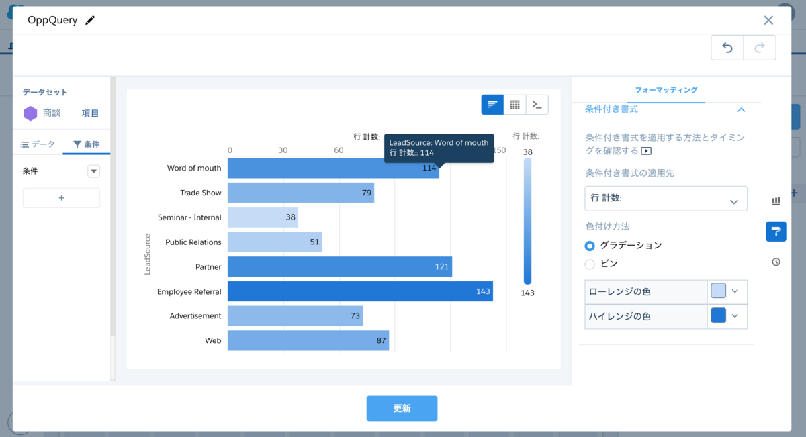The height and width of the screenshot is (437, 806).
Task: Click the light blue low range swatch
Action: (718, 291)
